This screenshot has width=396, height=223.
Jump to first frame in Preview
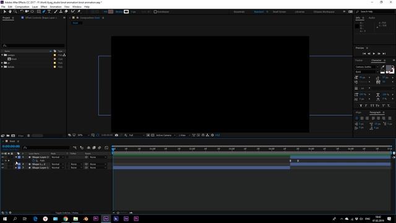tap(364, 54)
